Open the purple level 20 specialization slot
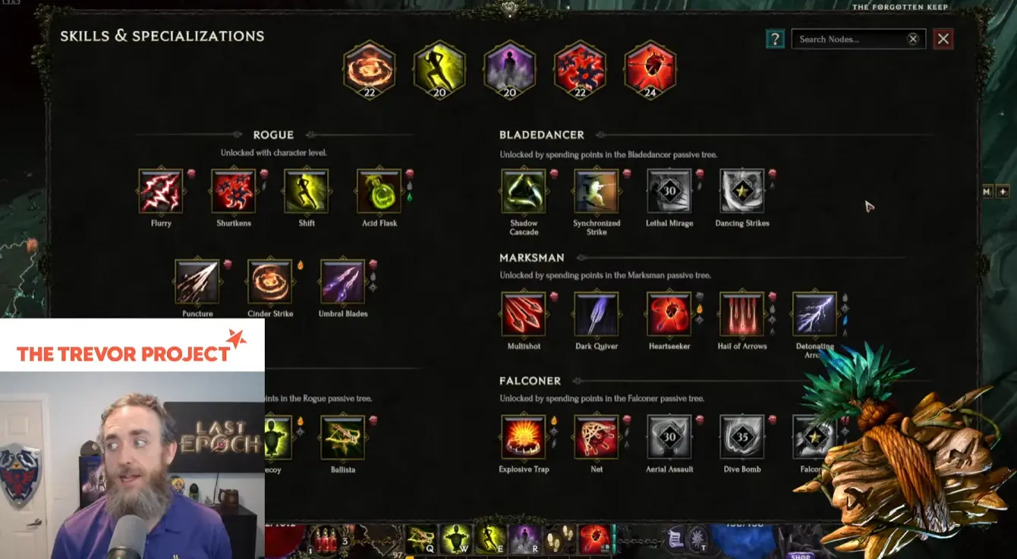This screenshot has width=1017, height=559. coord(510,71)
